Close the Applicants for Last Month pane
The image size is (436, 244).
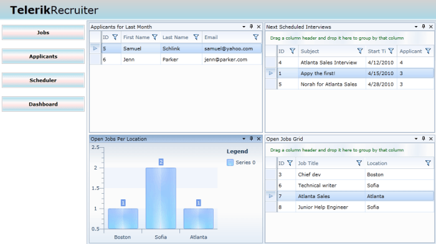(x=258, y=27)
